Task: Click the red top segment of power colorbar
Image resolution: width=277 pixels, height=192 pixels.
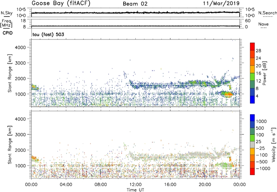Action: pos(252,46)
